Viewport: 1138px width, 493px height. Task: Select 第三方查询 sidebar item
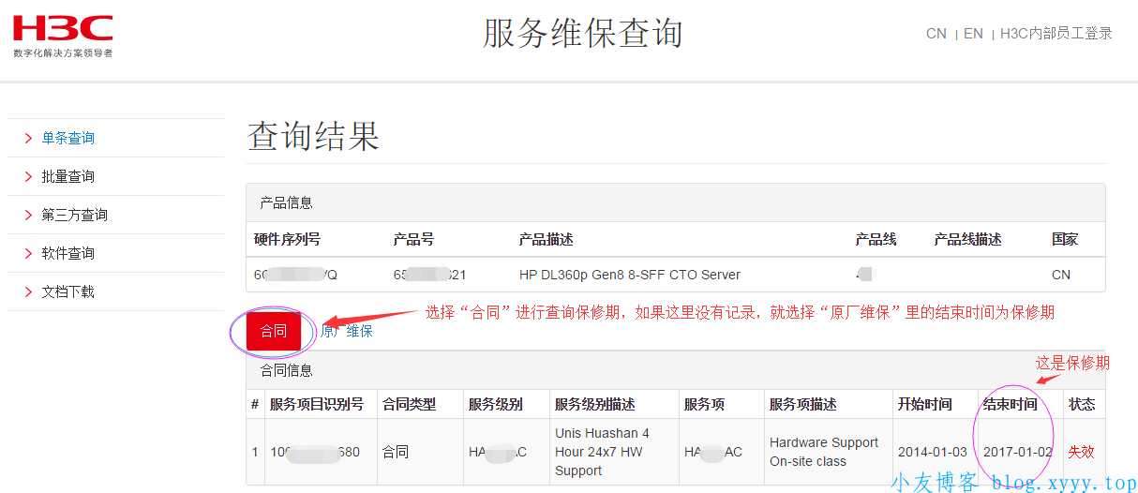[x=74, y=215]
